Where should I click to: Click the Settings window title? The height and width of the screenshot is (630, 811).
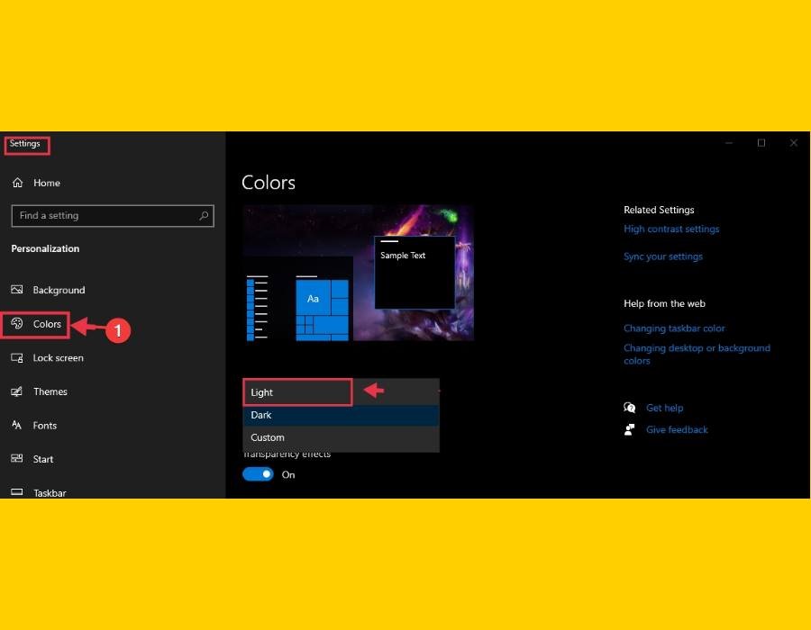click(x=25, y=144)
